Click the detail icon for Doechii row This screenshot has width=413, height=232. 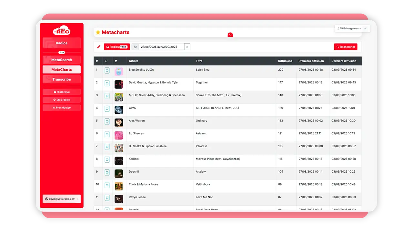click(x=107, y=173)
